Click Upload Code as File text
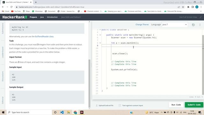Viewport: 204px width, 115px height. (x=106, y=105)
